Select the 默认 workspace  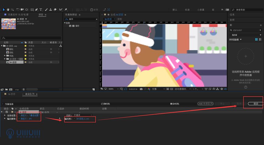coord(175,10)
